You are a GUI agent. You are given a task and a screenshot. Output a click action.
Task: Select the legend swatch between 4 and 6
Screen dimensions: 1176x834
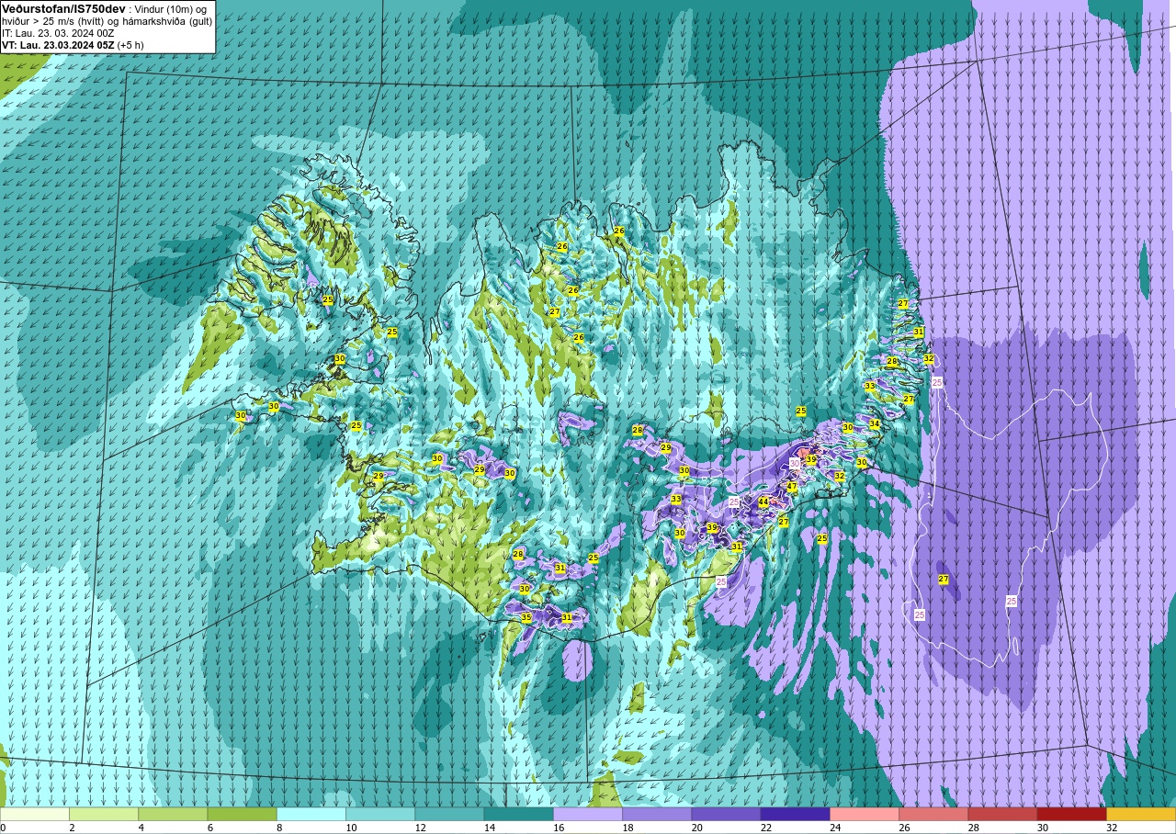173,814
